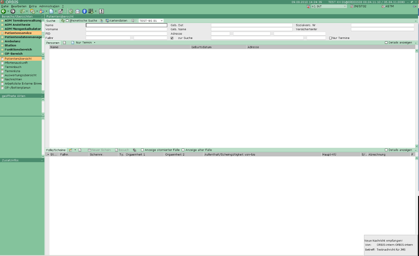Click the Name search input field
The image size is (419, 256).
[126, 25]
